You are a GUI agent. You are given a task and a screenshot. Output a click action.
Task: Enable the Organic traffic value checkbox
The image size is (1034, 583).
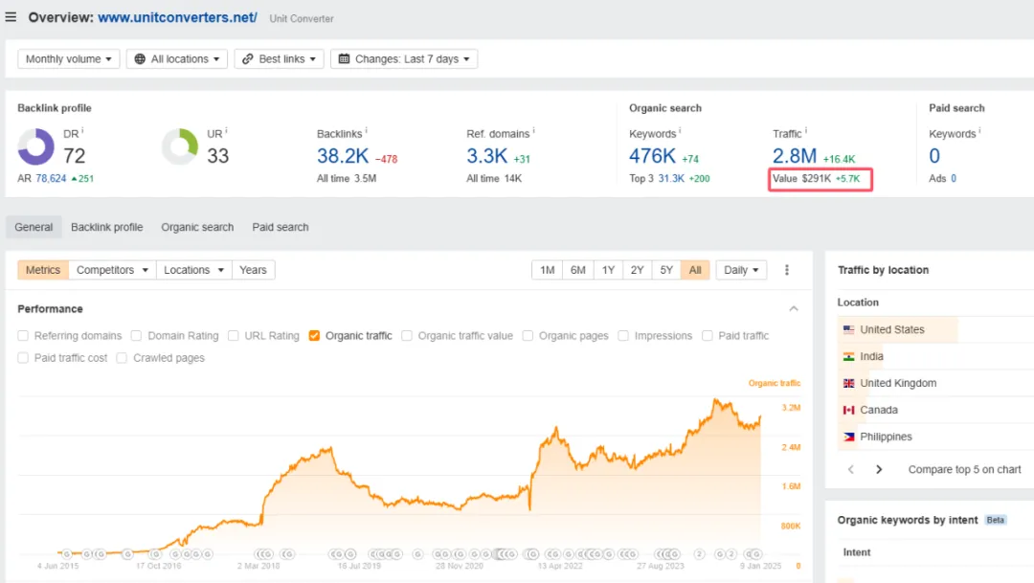tap(407, 336)
